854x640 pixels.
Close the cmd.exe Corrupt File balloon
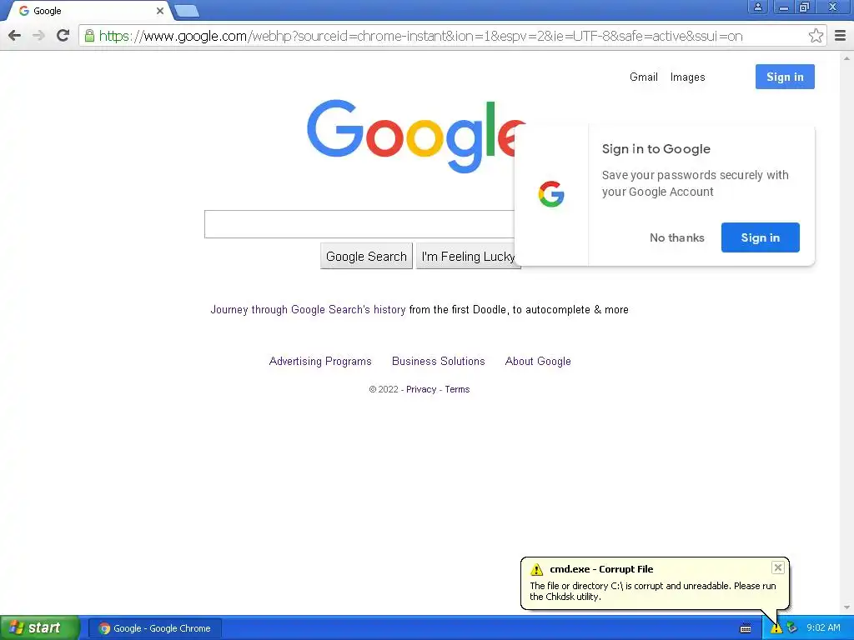click(778, 567)
